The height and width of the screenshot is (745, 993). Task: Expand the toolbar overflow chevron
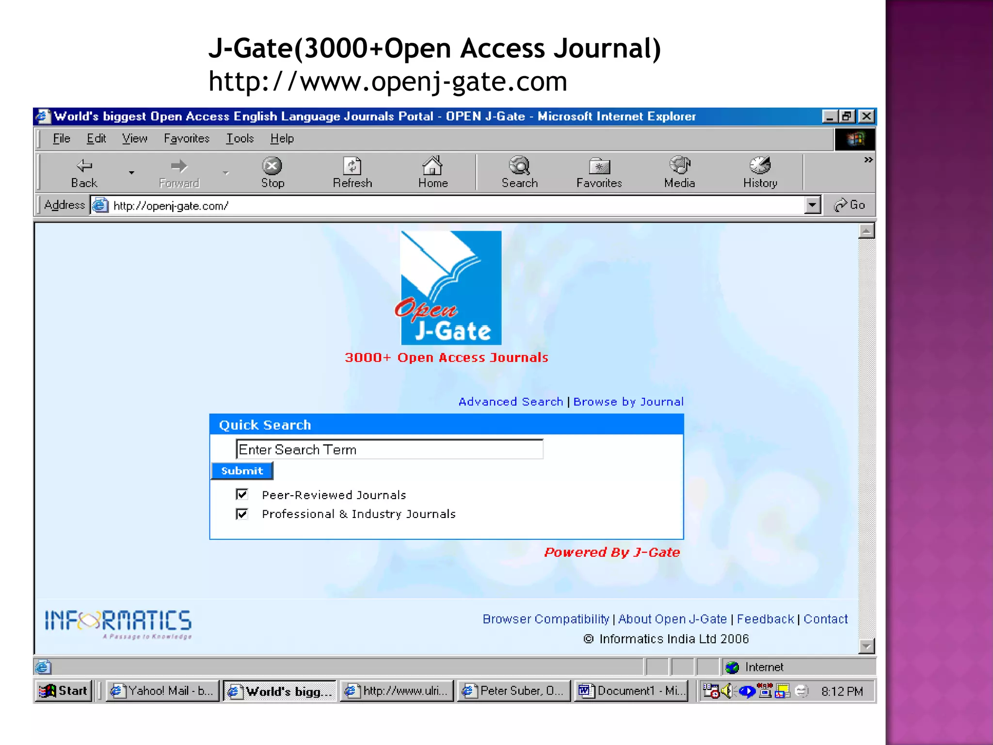click(868, 160)
